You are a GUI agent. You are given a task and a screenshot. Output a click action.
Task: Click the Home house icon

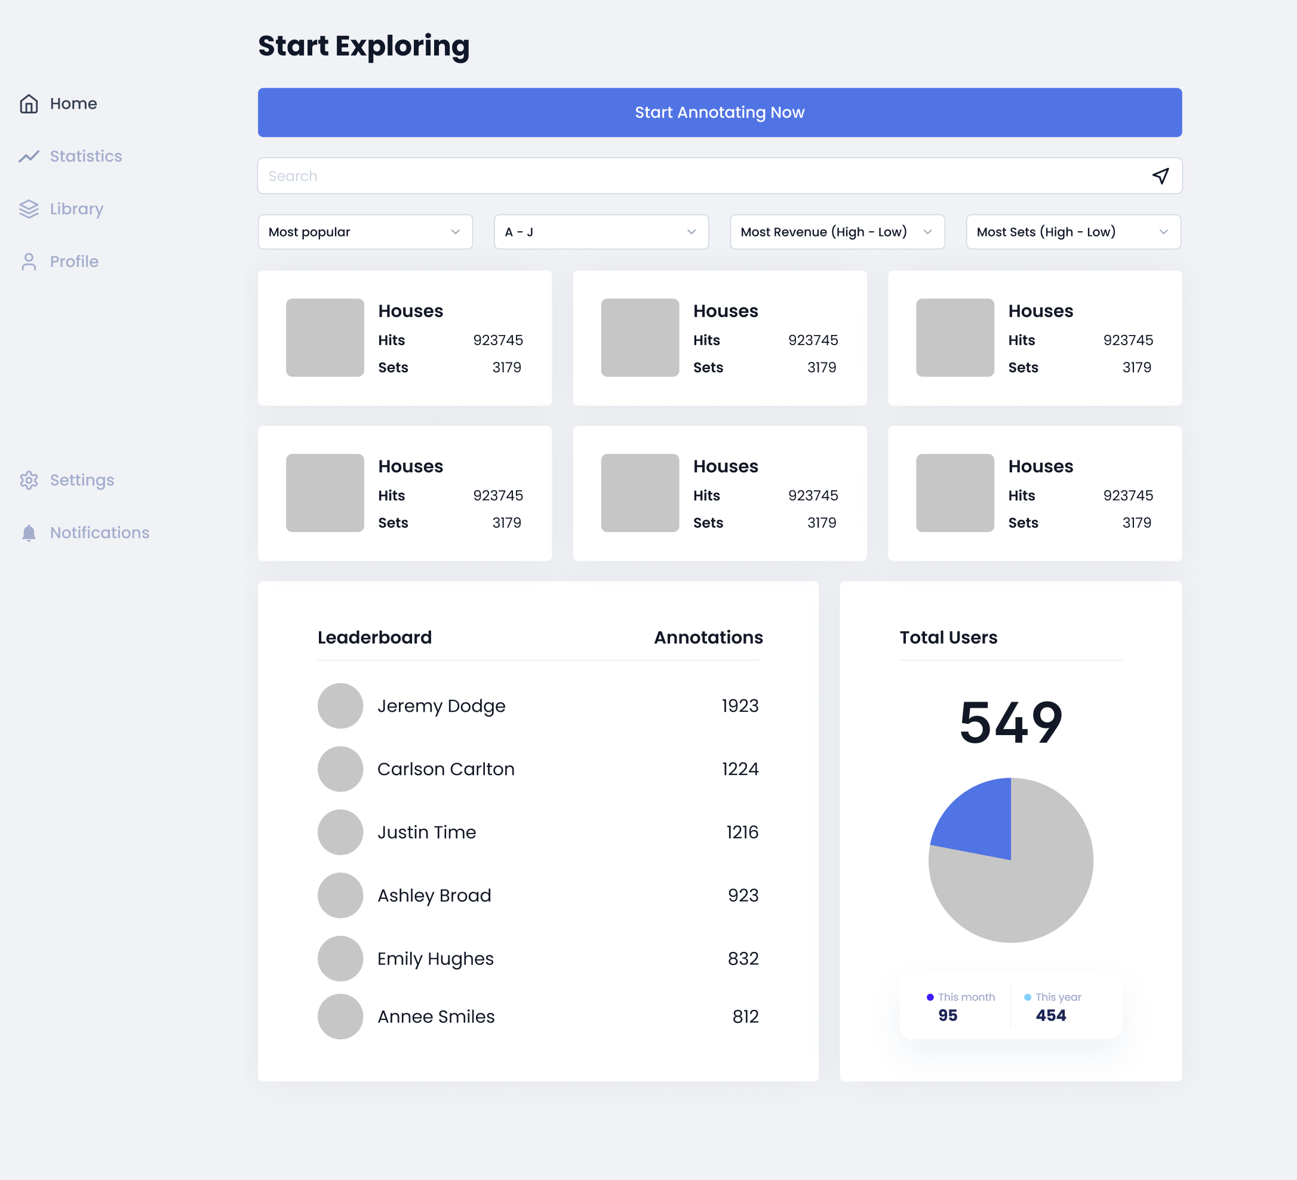click(29, 103)
